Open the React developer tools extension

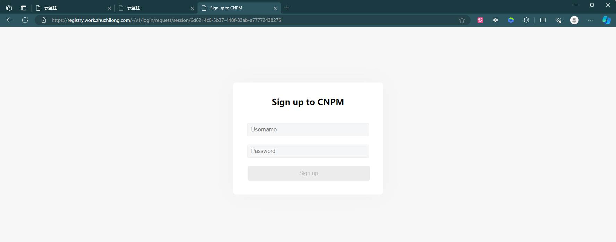click(496, 20)
